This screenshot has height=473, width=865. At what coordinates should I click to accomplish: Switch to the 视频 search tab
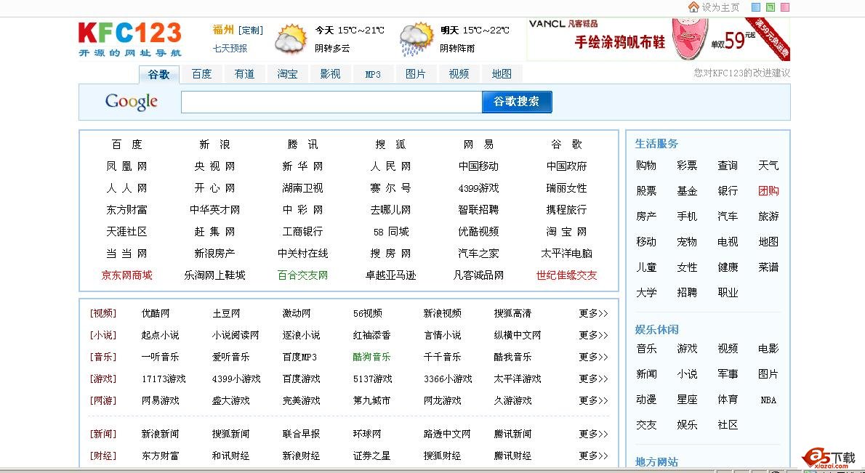click(459, 74)
